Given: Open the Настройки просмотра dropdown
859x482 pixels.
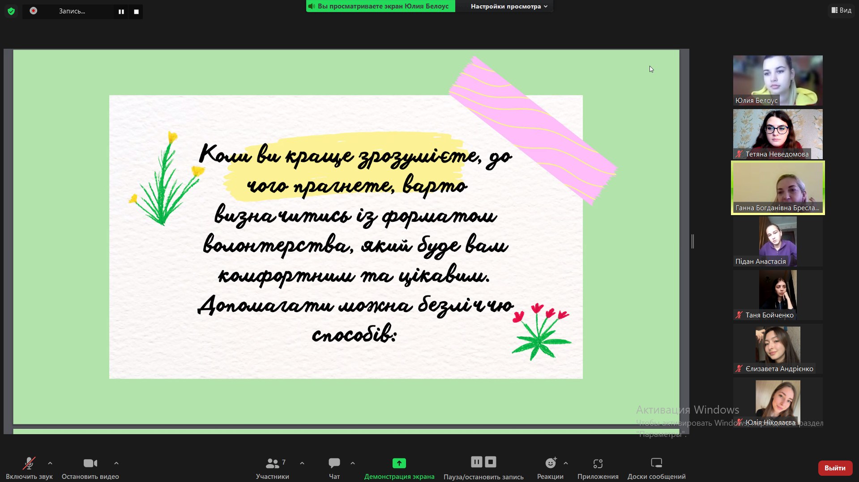Looking at the screenshot, I should tap(509, 6).
